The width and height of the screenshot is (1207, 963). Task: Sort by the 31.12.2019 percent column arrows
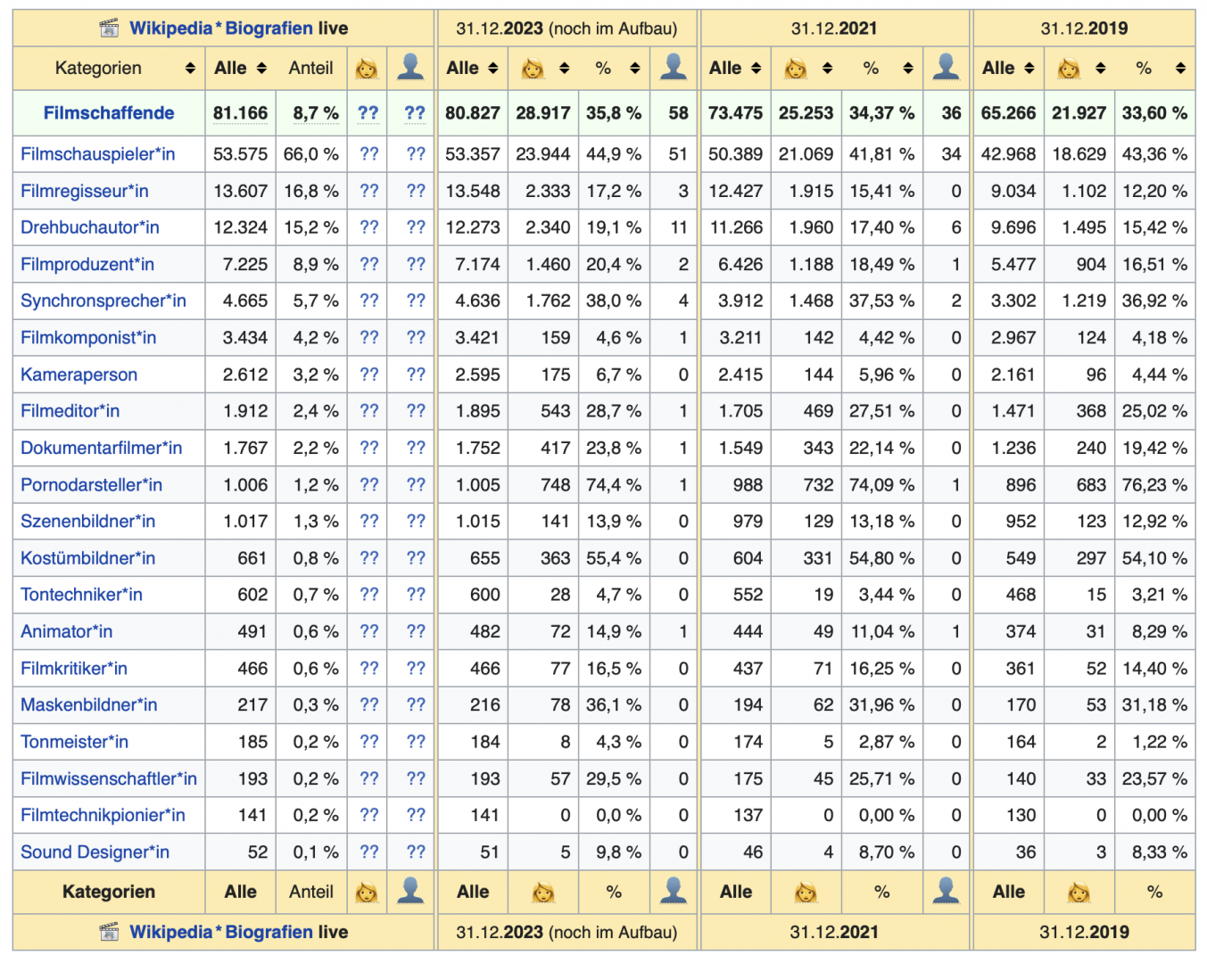point(1180,69)
